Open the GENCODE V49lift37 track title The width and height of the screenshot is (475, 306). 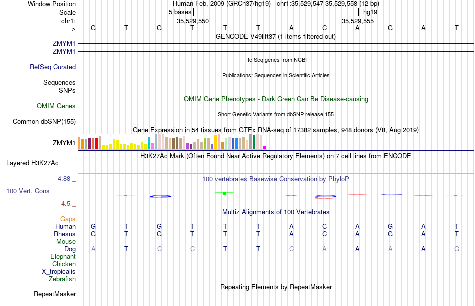pyautogui.click(x=275, y=36)
